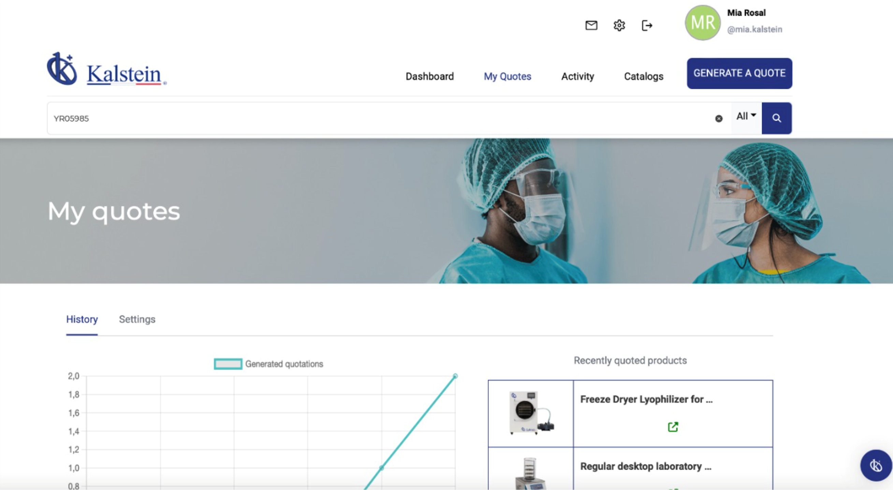
Task: Open Freeze Dryer Lyophilizer external link icon
Action: (673, 427)
